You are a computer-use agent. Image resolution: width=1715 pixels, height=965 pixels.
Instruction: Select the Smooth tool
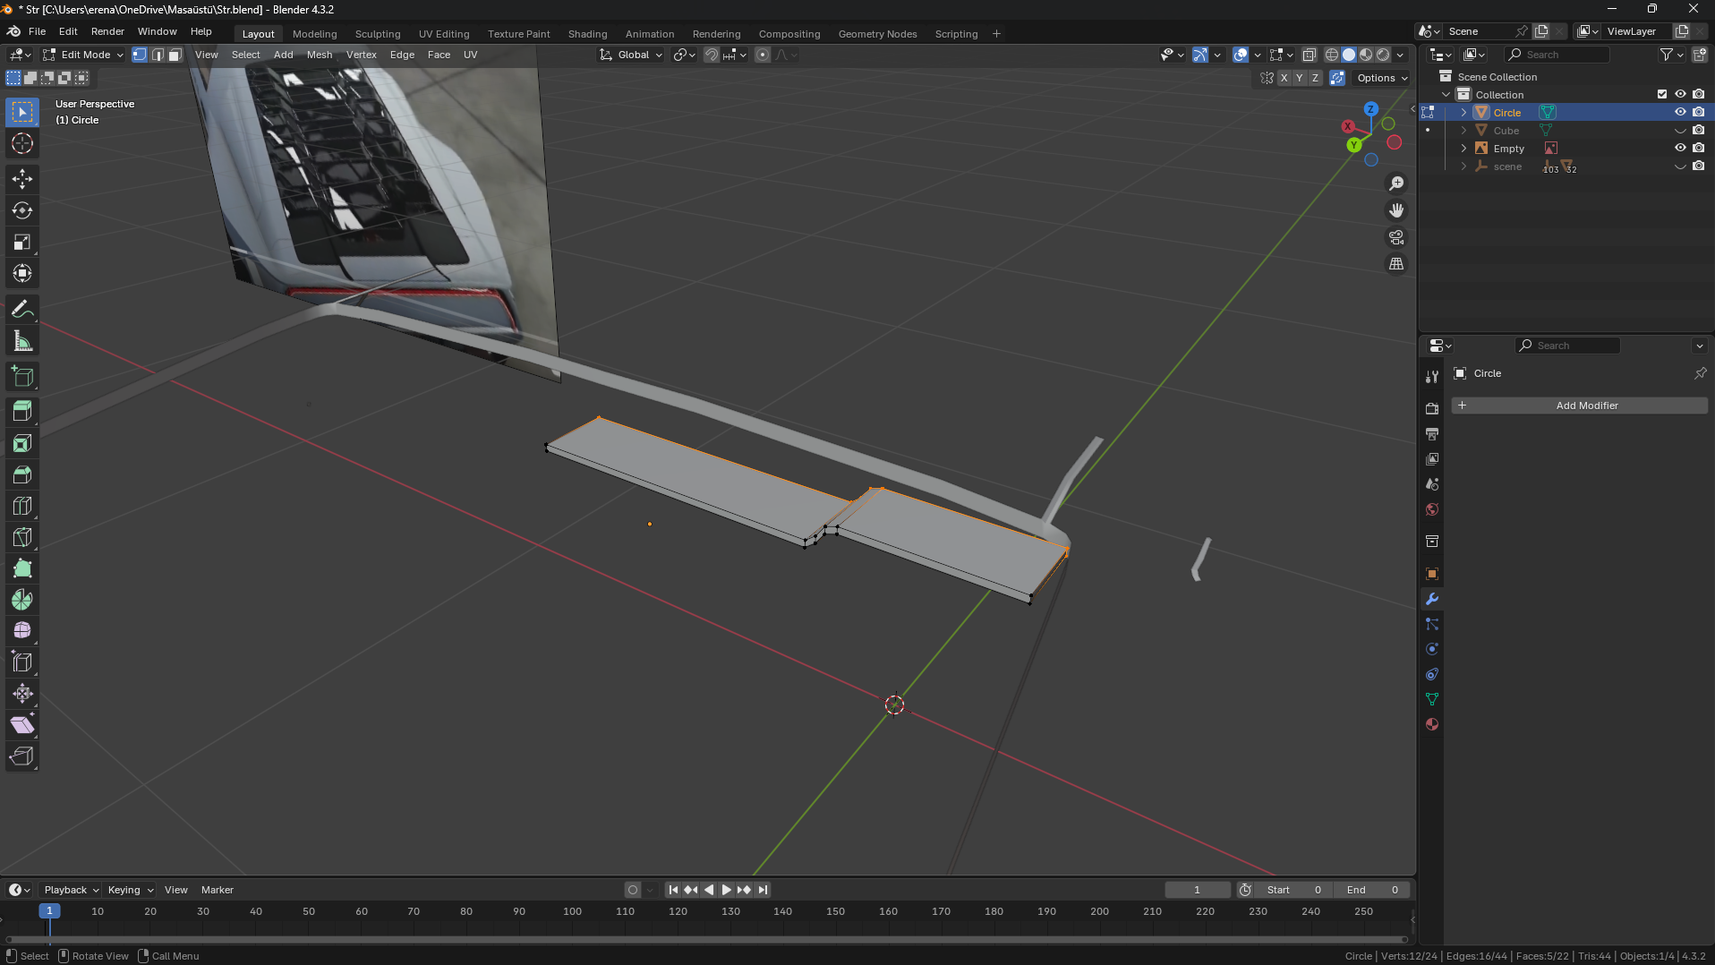tap(22, 631)
